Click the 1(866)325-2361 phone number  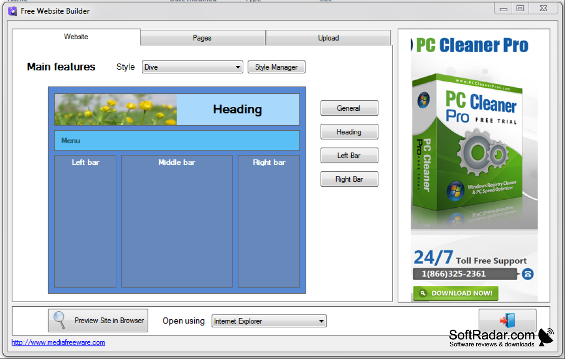tap(453, 274)
